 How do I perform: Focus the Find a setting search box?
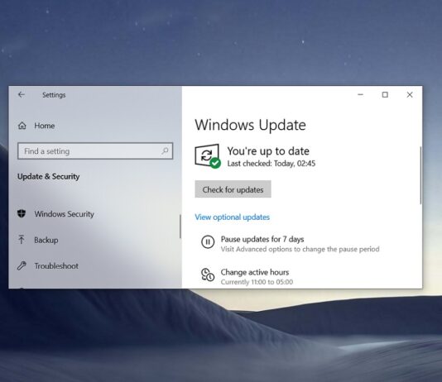[95, 151]
